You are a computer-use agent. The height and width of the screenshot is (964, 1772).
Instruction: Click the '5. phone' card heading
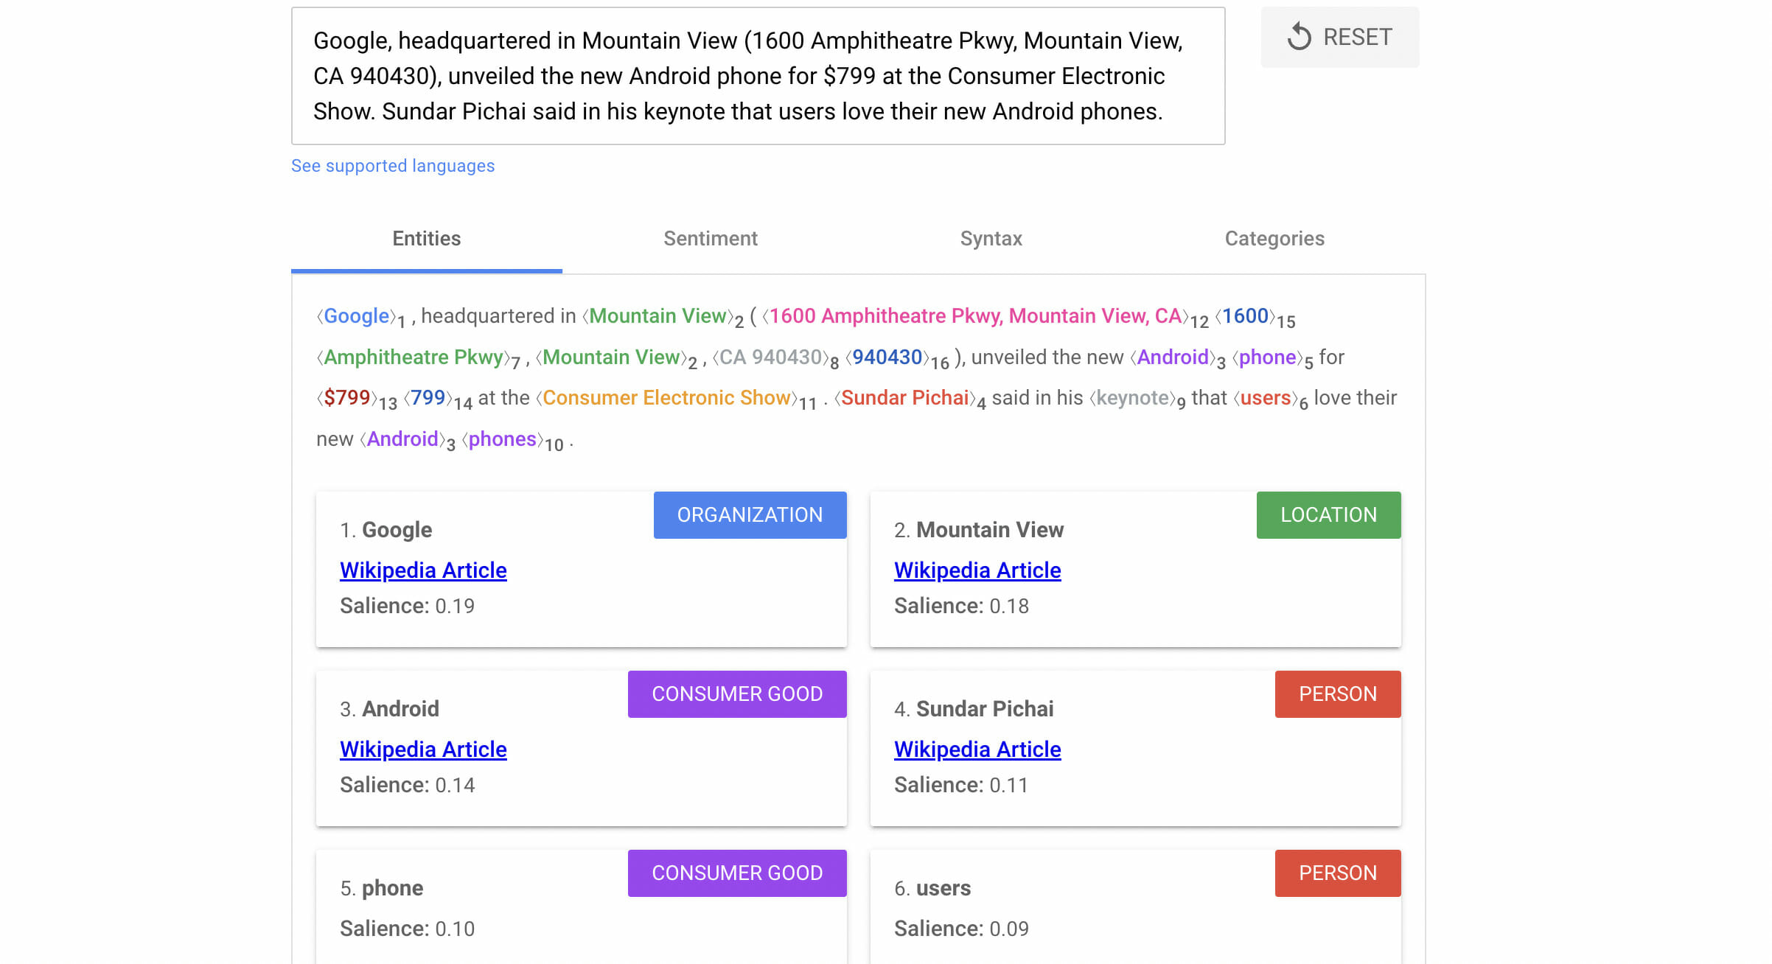click(381, 888)
